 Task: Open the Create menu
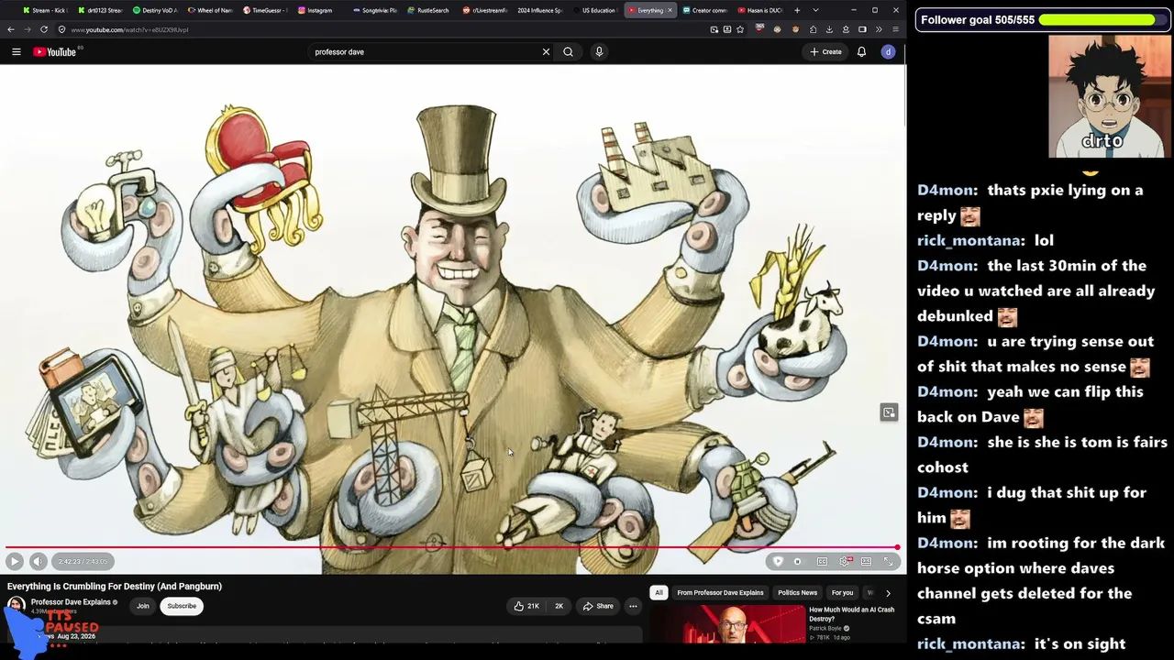(825, 52)
